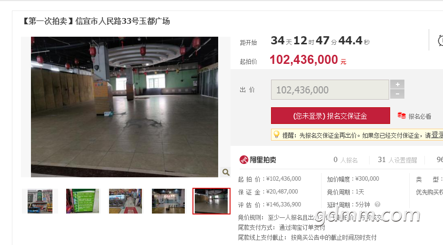This screenshot has height=245, width=443.
Task: Select the first thumbnail of building exterior
Action: (x=40, y=201)
